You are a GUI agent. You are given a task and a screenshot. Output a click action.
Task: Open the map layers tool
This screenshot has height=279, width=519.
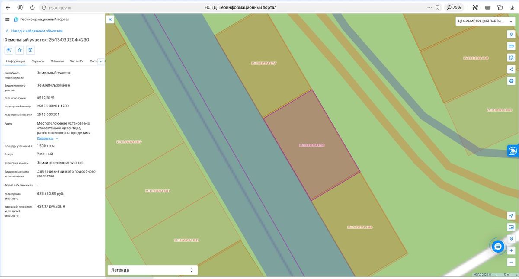511,34
